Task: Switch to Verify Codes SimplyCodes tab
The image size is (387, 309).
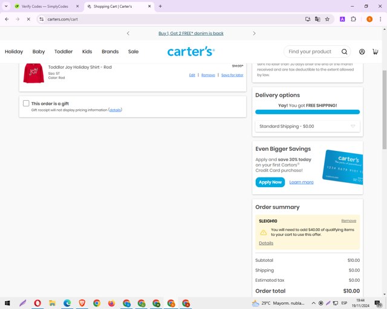Action: click(x=44, y=7)
